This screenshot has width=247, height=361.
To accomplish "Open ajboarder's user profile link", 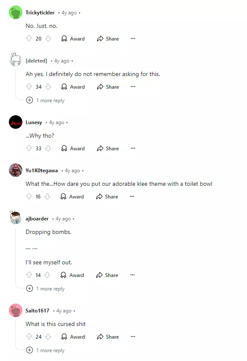I will [x=37, y=219].
